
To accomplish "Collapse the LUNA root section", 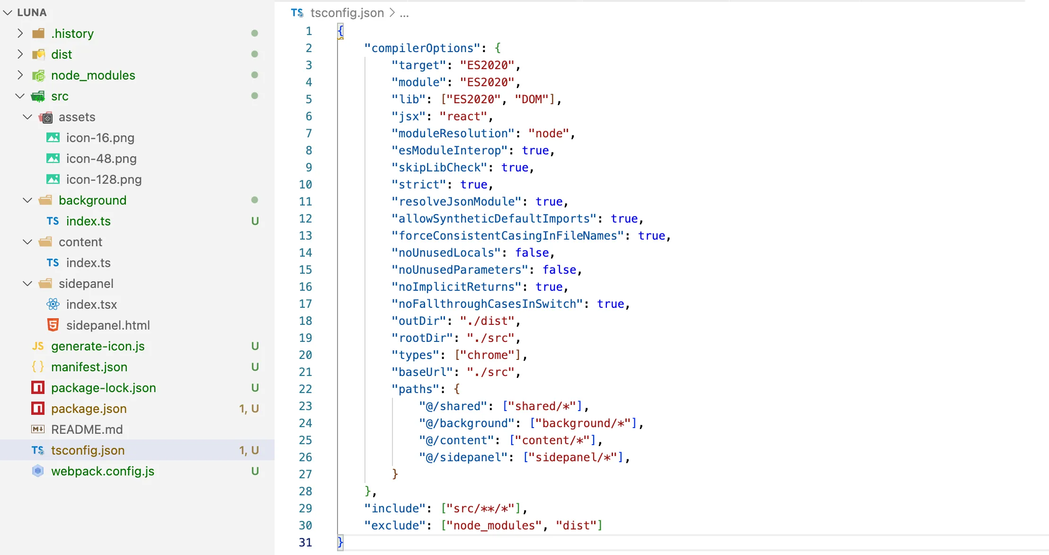I will pyautogui.click(x=8, y=12).
